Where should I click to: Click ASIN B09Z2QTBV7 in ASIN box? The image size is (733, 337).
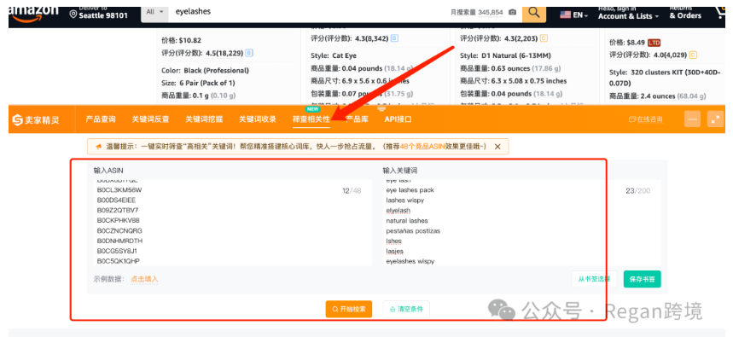click(118, 211)
